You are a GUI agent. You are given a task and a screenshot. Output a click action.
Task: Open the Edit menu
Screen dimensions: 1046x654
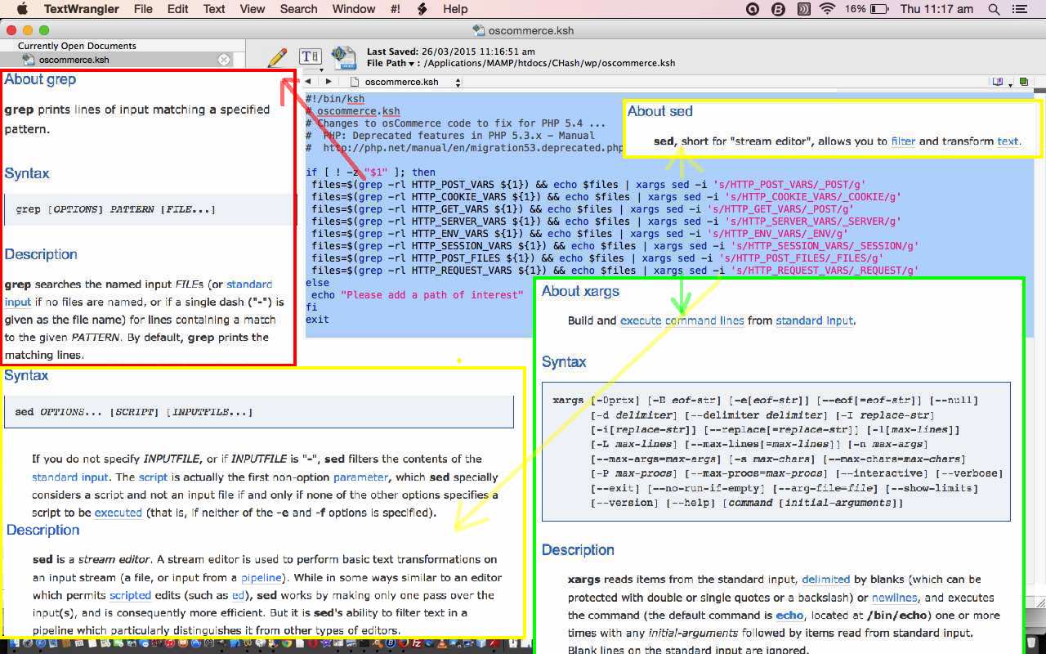(x=177, y=9)
